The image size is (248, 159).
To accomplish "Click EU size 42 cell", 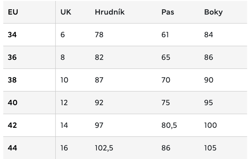I will [x=13, y=126].
